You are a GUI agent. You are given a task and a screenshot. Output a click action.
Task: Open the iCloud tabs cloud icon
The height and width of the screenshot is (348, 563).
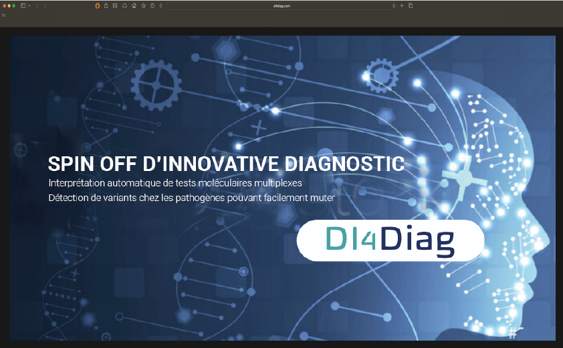click(x=124, y=5)
